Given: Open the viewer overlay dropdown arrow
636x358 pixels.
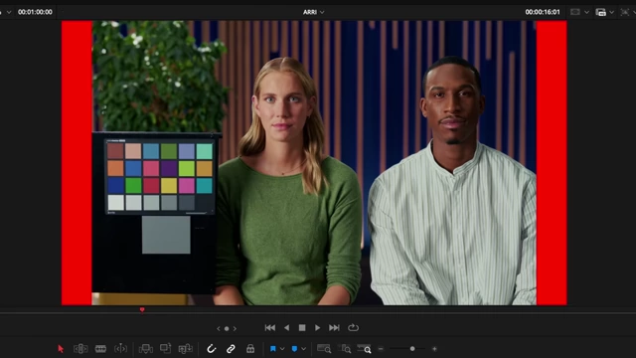Looking at the screenshot, I should coord(586,12).
